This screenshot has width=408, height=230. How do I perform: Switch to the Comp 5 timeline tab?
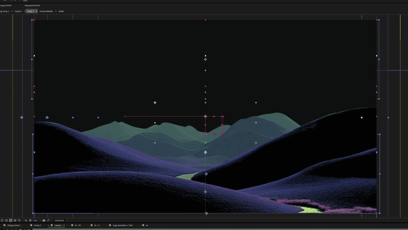[37, 225]
